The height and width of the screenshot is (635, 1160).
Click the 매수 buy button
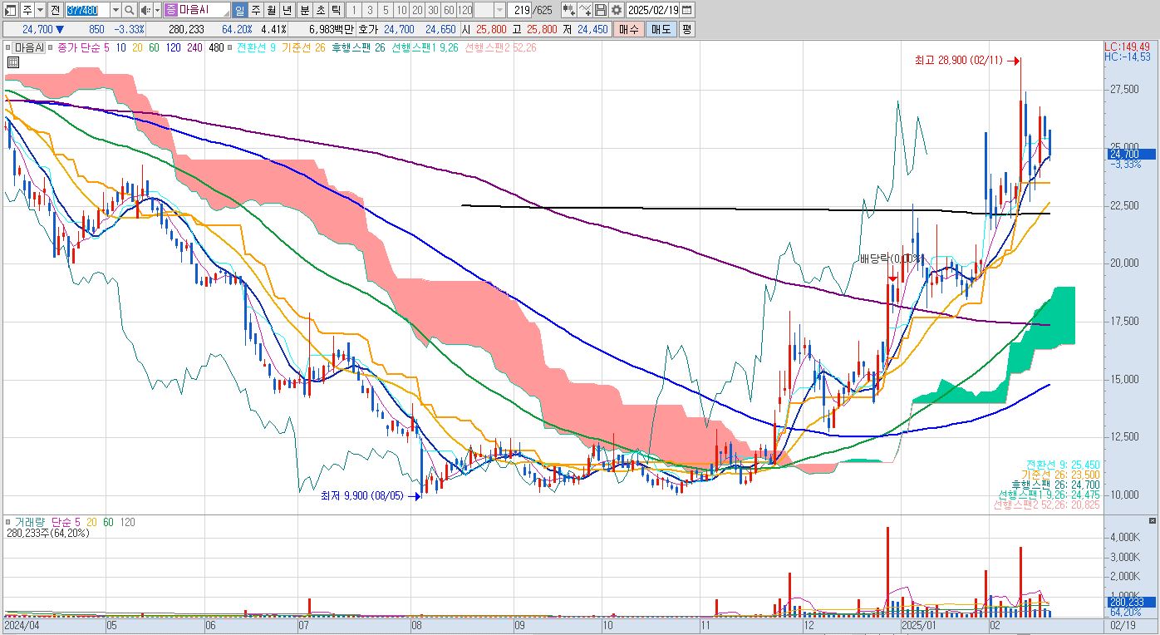[629, 29]
